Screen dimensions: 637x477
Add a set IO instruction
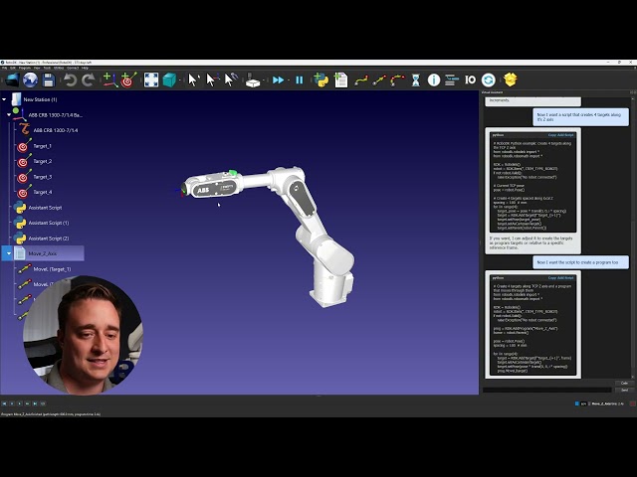(x=470, y=79)
